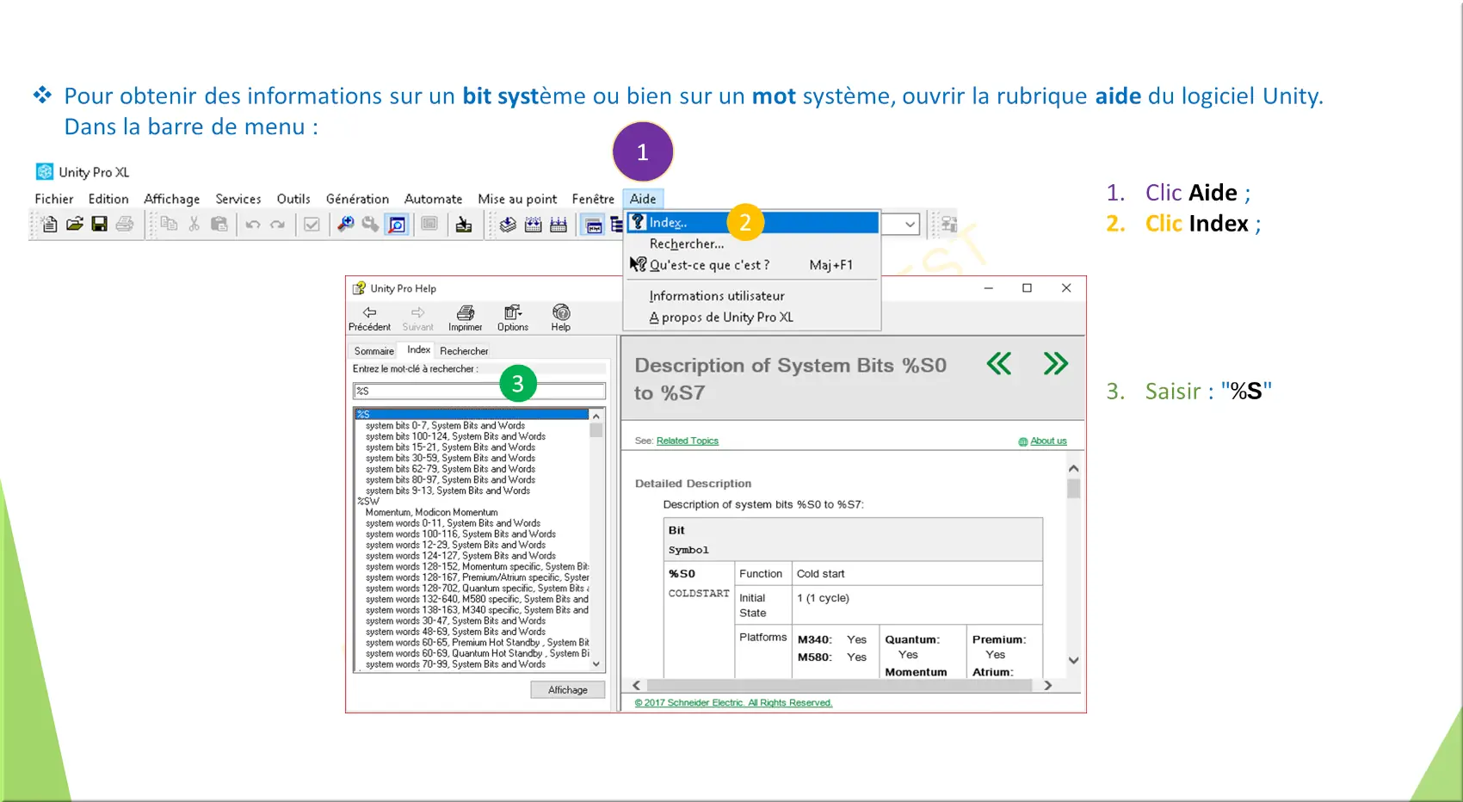Open the Fichier menu
This screenshot has height=802, width=1463.
(x=53, y=199)
